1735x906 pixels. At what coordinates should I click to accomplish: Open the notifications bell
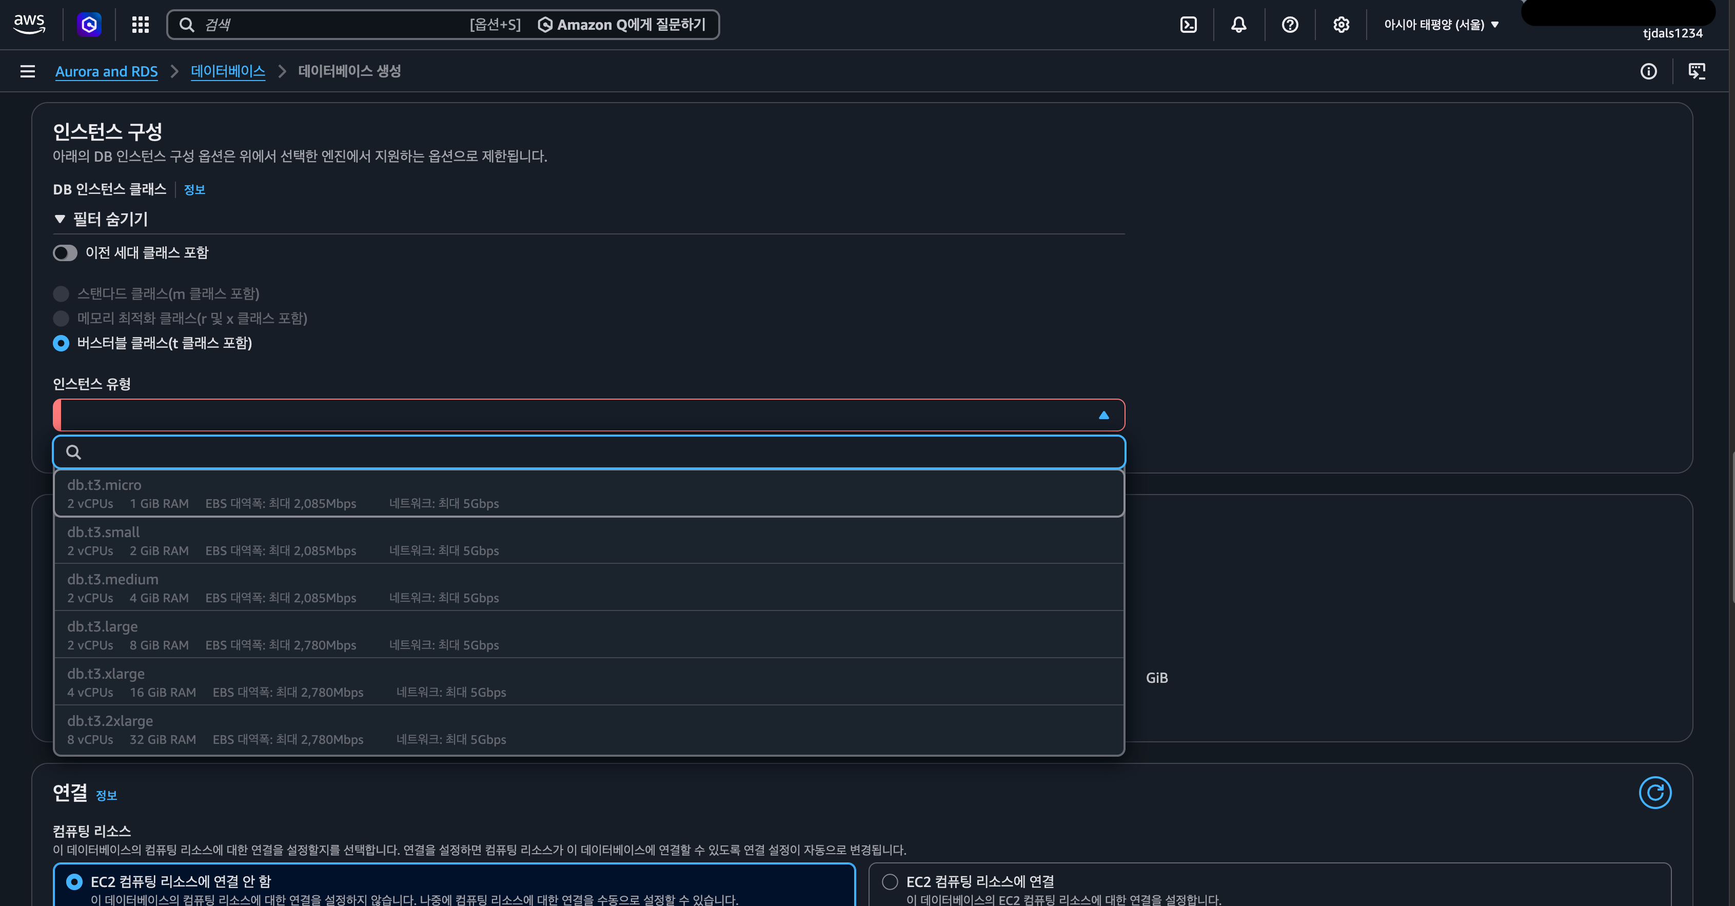[1238, 24]
